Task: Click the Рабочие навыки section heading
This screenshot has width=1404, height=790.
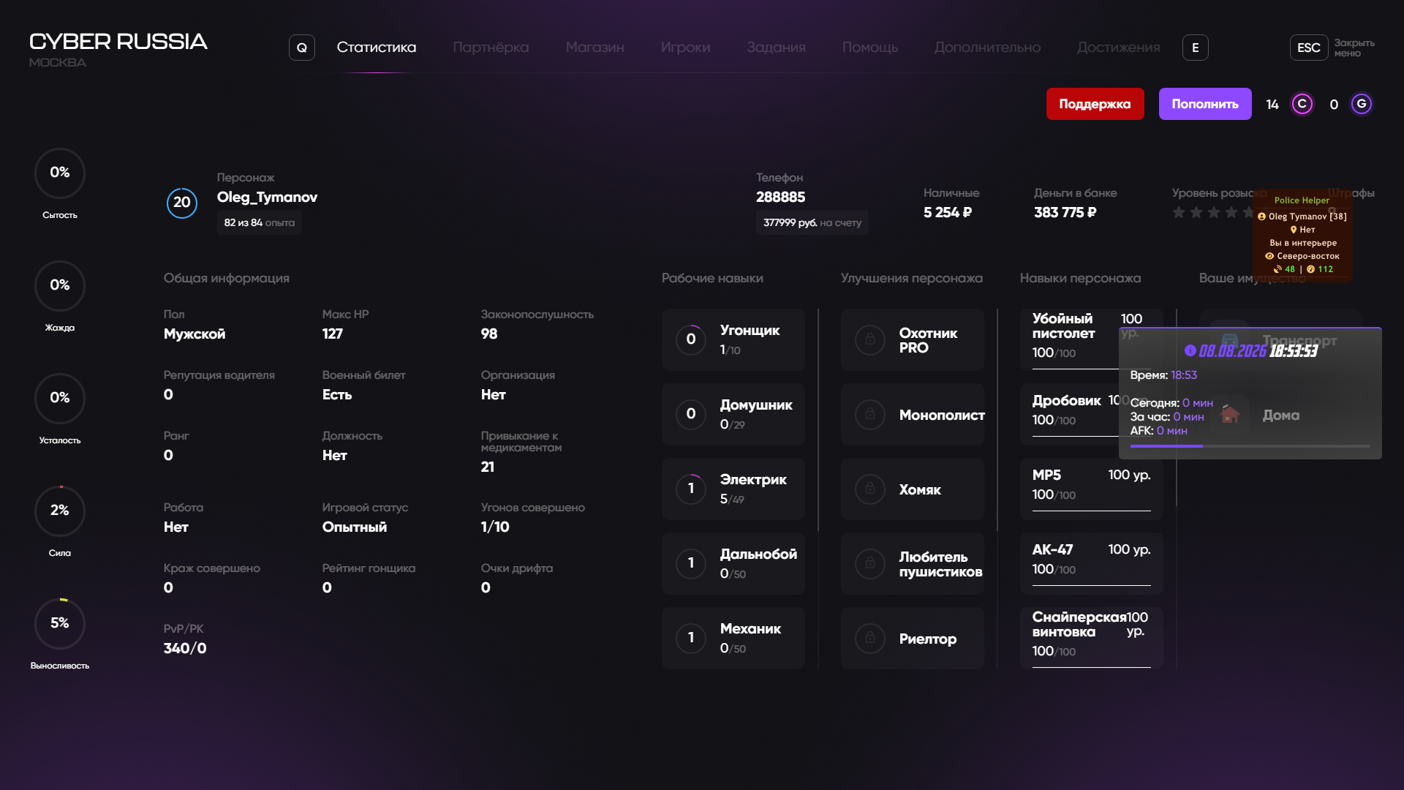Action: point(712,278)
